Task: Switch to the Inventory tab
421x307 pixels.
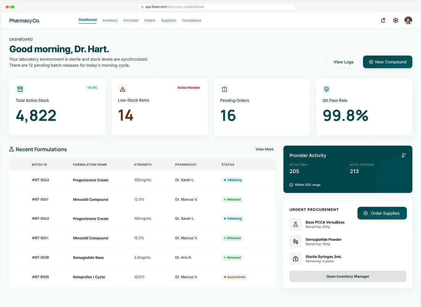Action: pos(110,21)
